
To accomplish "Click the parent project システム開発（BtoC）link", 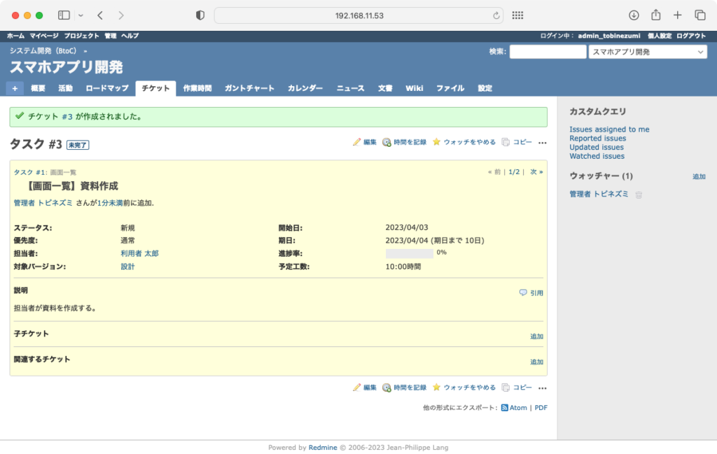I will click(x=43, y=50).
